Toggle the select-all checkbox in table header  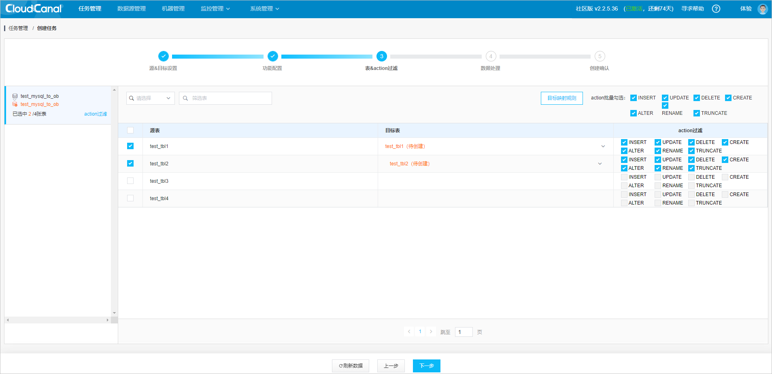[130, 130]
